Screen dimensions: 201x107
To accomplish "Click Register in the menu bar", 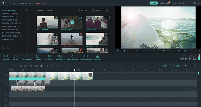I will pyautogui.click(x=41, y=3).
